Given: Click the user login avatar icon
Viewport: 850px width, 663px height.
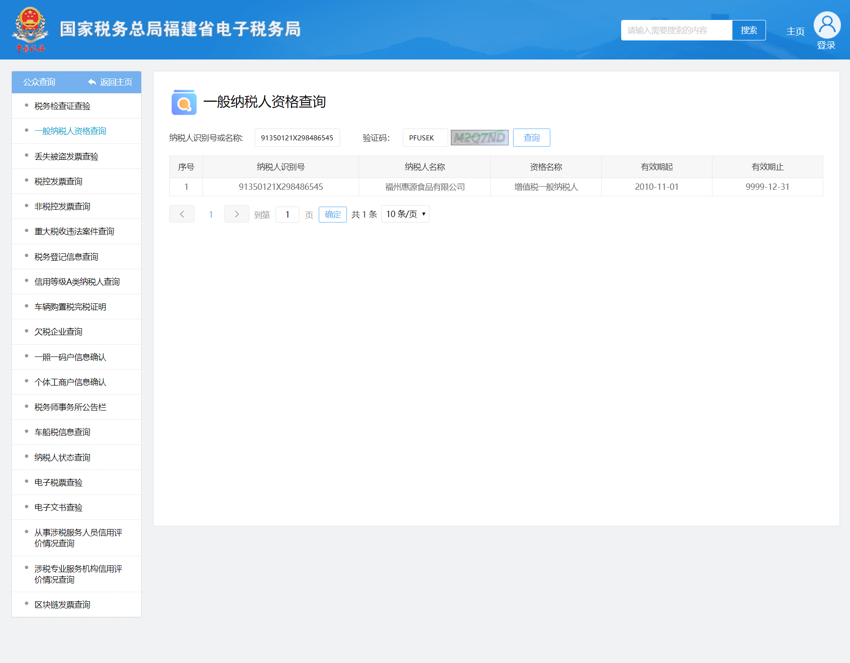Looking at the screenshot, I should [826, 25].
